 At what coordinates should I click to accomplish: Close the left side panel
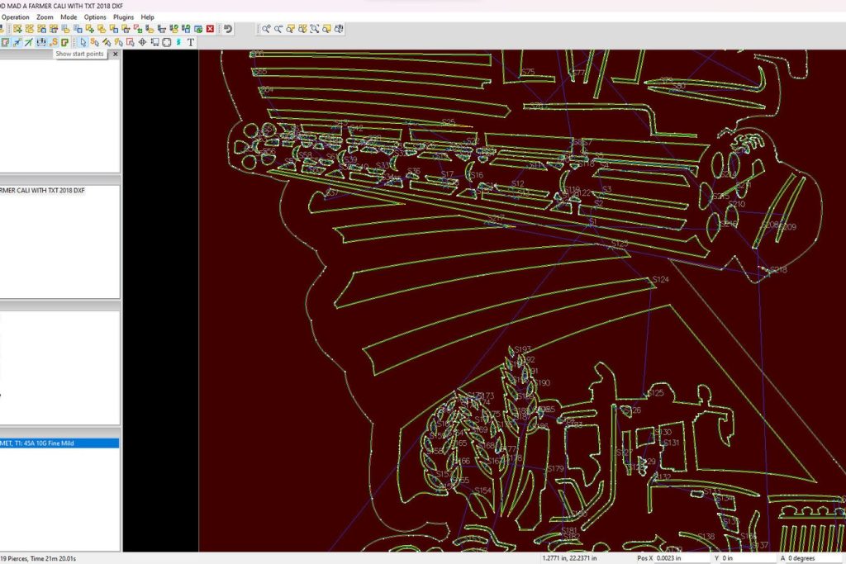point(116,55)
